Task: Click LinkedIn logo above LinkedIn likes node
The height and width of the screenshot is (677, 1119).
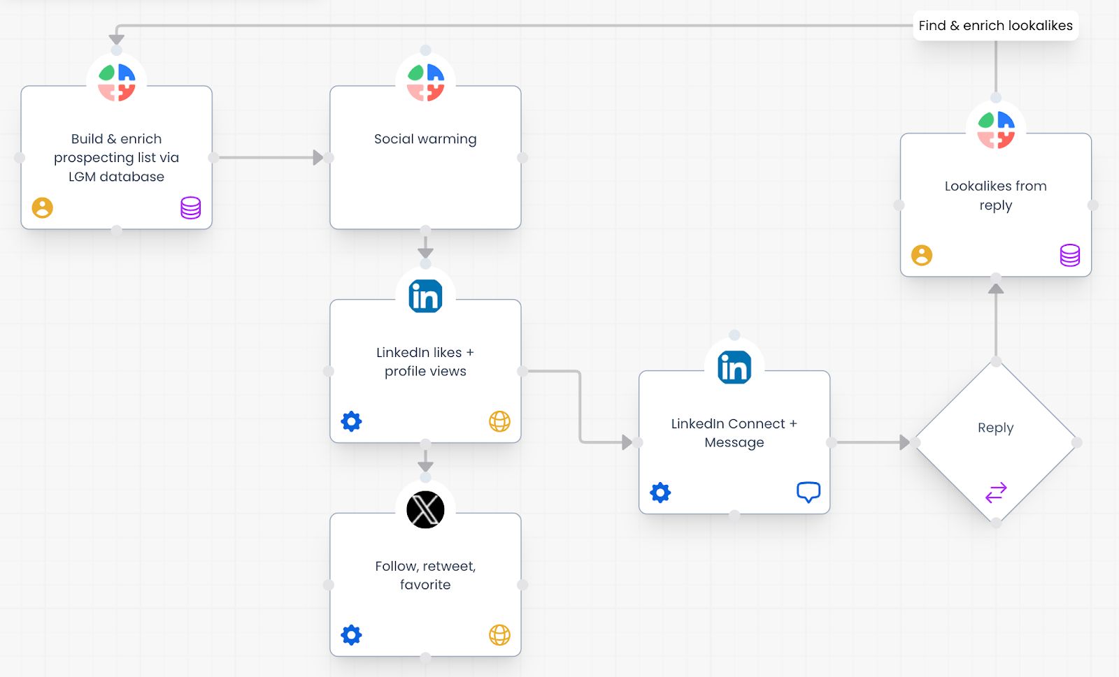Action: tap(425, 296)
